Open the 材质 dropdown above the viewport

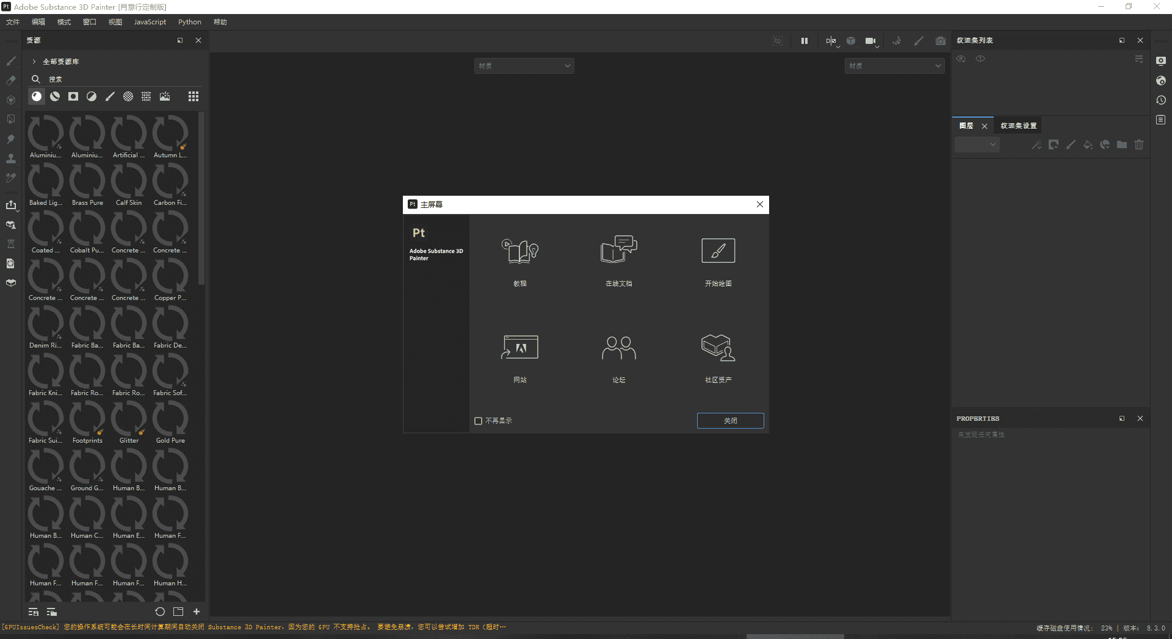(524, 65)
